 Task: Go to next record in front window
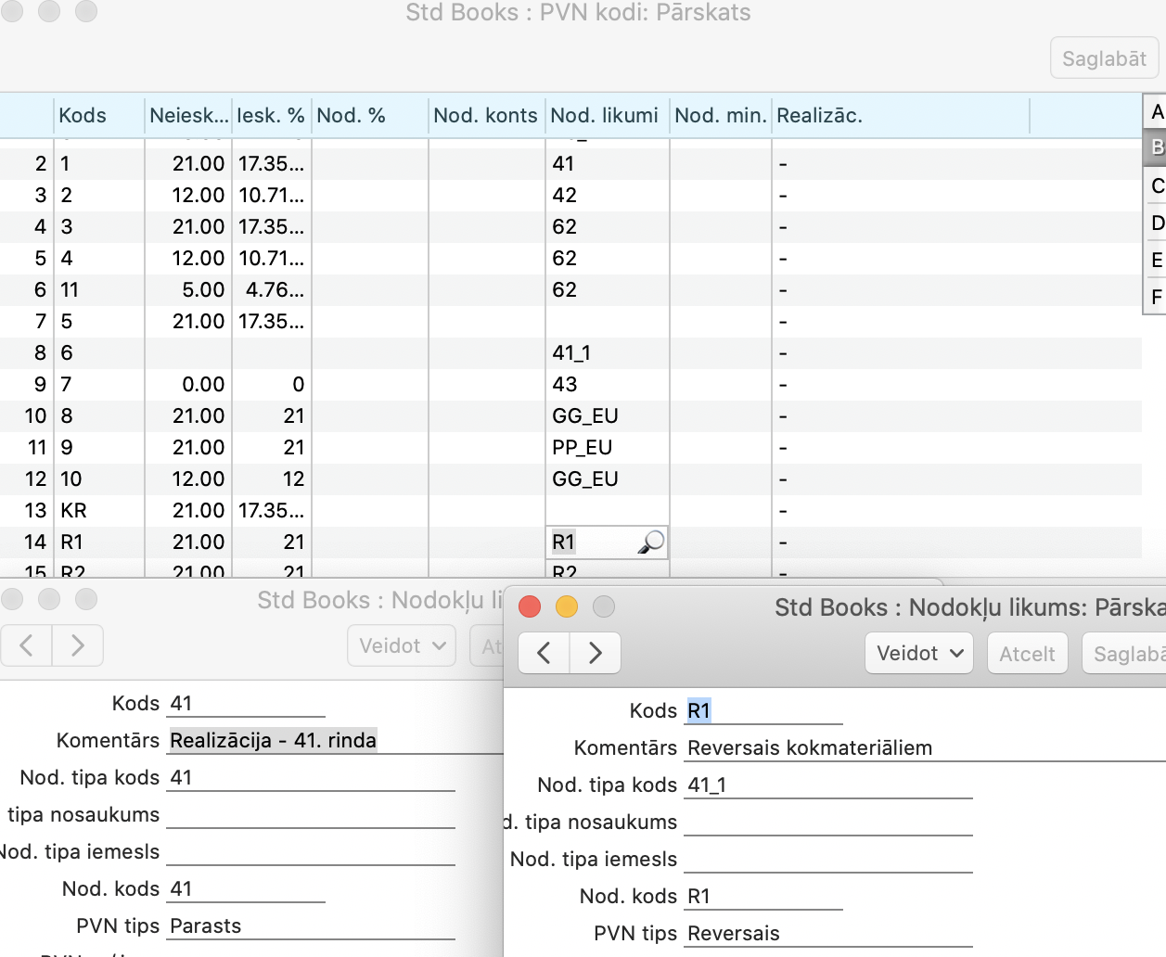pyautogui.click(x=595, y=653)
